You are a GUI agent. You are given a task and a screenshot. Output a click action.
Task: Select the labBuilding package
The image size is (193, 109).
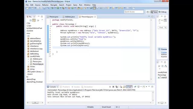[x=34, y=54]
